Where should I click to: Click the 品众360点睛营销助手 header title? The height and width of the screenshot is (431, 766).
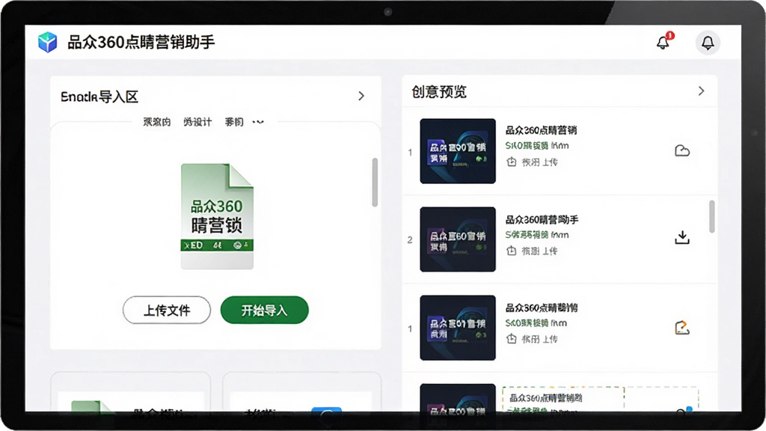[141, 43]
